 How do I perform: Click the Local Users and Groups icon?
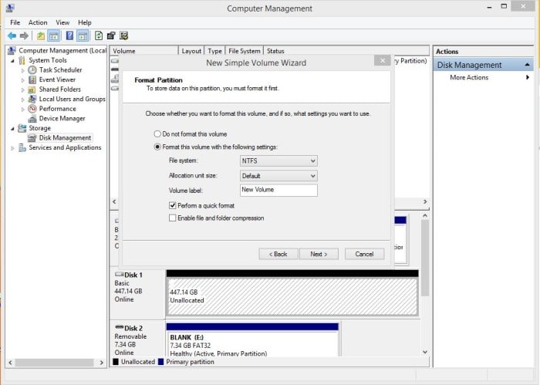coord(32,99)
